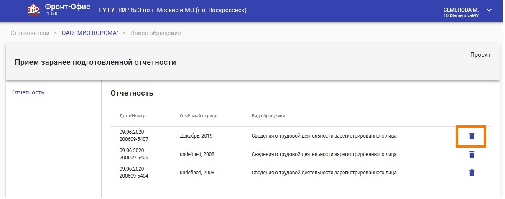Go to ОАО "МИЗ-ВОРСМА" breadcrumb
This screenshot has height=199, width=505.
(90, 33)
